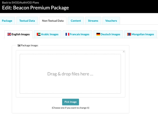Switch to the Textual Data tab
Image resolution: width=158 pixels, height=114 pixels.
click(27, 21)
